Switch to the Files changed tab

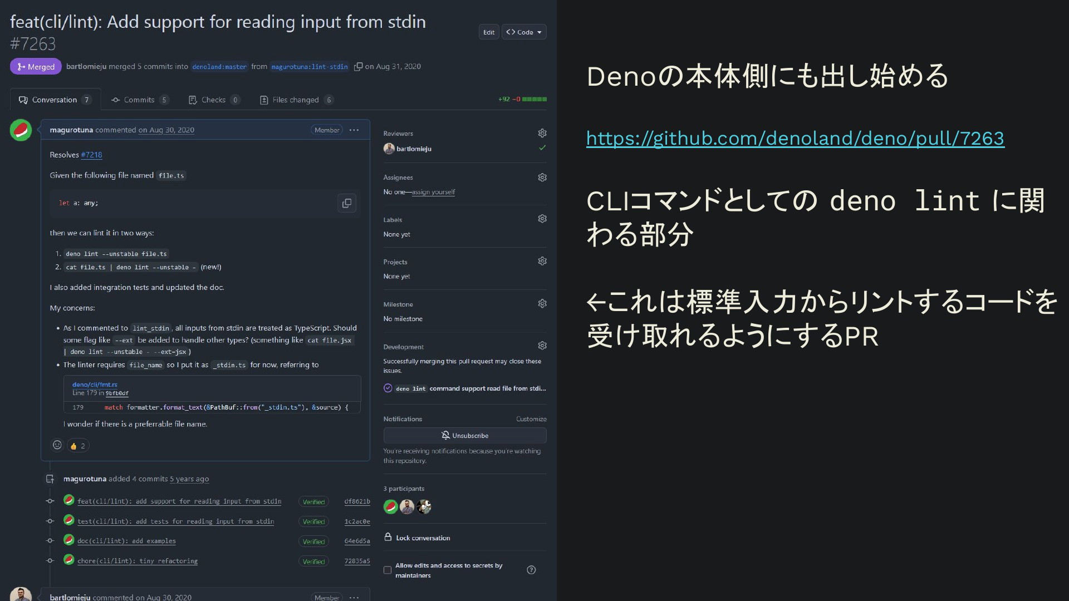tap(296, 100)
